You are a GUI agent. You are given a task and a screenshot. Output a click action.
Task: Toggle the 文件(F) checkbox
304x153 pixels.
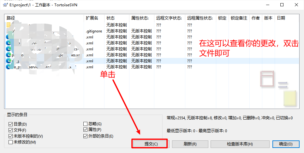click(10, 130)
